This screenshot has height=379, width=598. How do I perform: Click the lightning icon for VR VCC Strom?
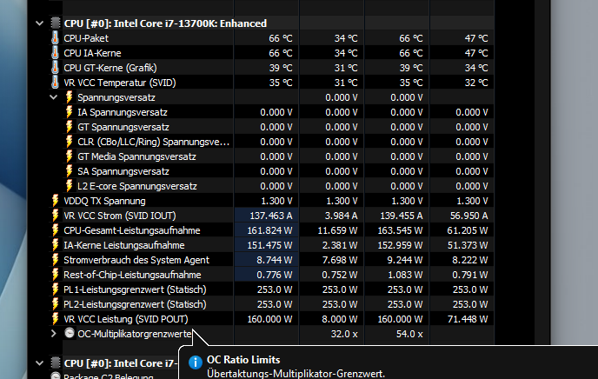coord(56,216)
